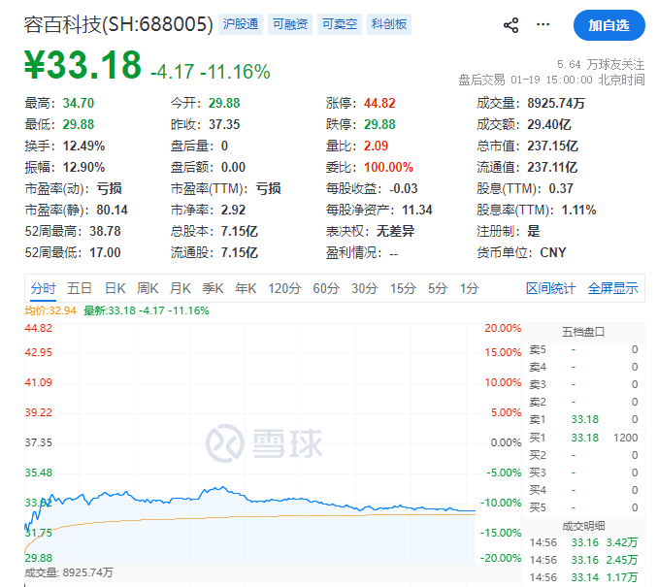Select the 周K chart tab
This screenshot has width=658, height=587.
148,288
